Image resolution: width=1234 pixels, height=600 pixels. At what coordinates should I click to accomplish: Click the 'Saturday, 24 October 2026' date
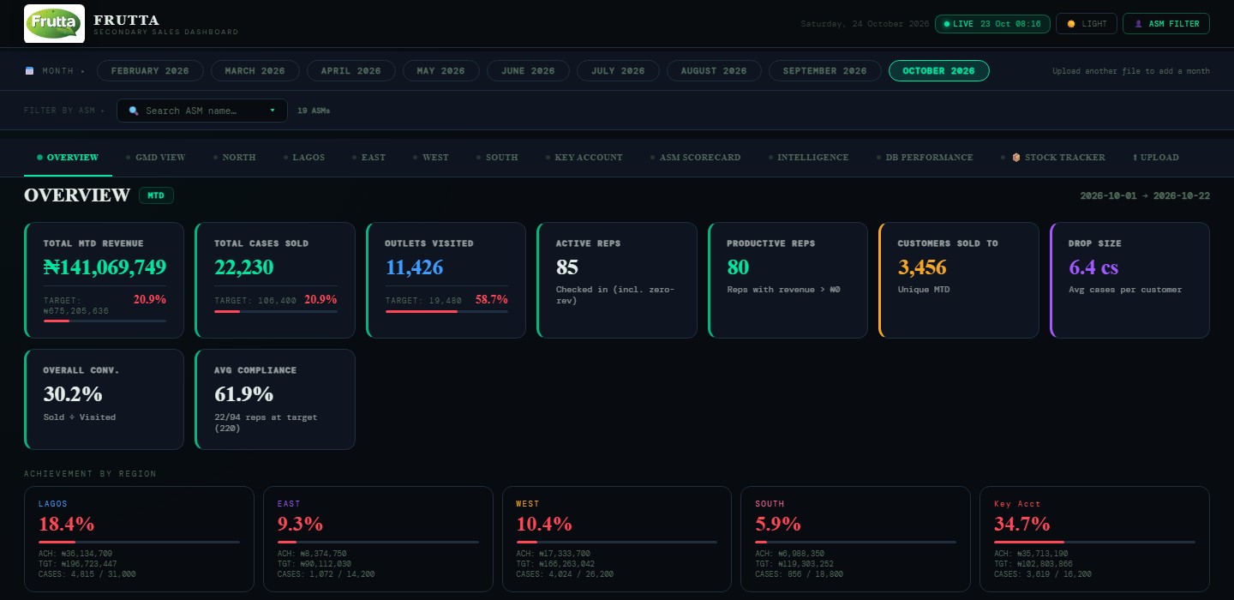point(865,24)
